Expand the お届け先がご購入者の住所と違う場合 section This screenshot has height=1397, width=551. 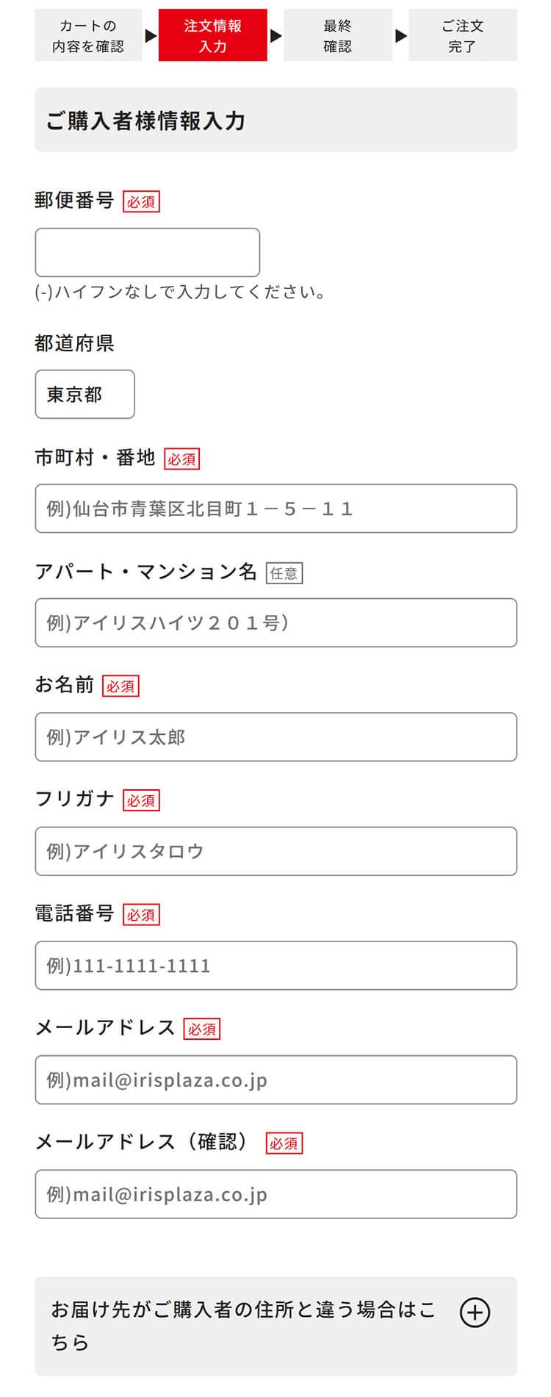point(275,1326)
